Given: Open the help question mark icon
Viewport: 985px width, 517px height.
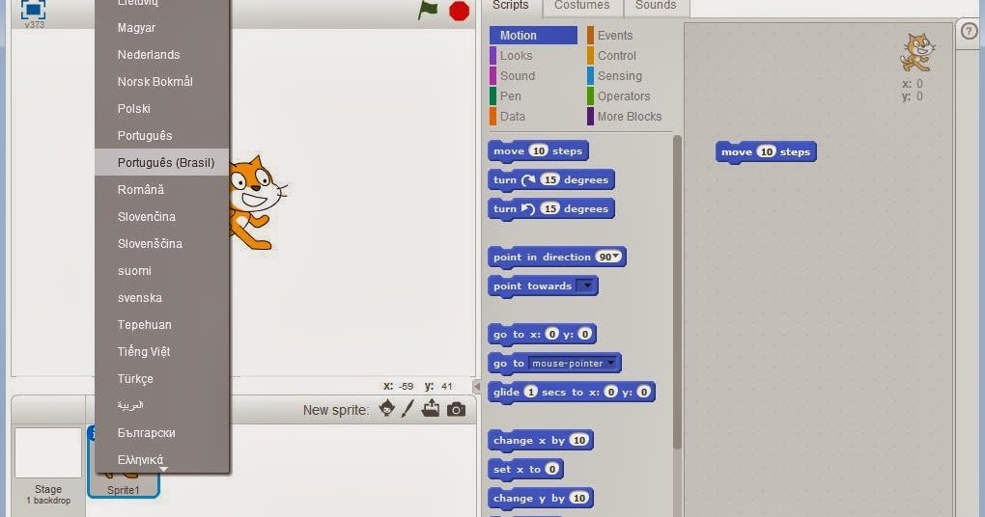Looking at the screenshot, I should click(x=970, y=31).
